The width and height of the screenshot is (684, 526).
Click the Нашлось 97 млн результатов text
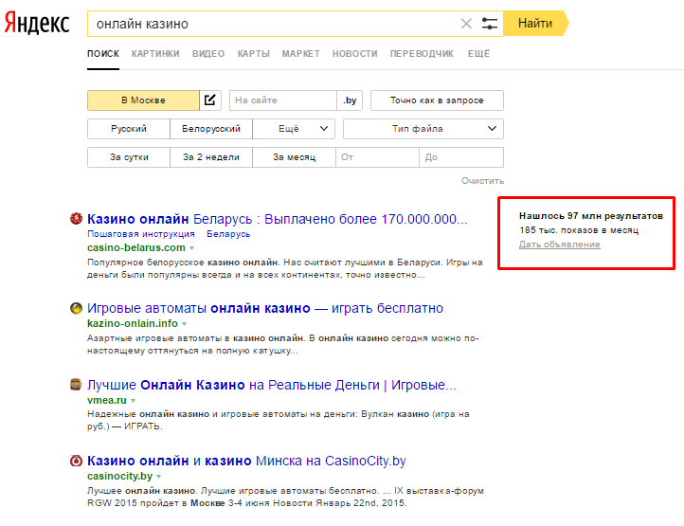[591, 216]
